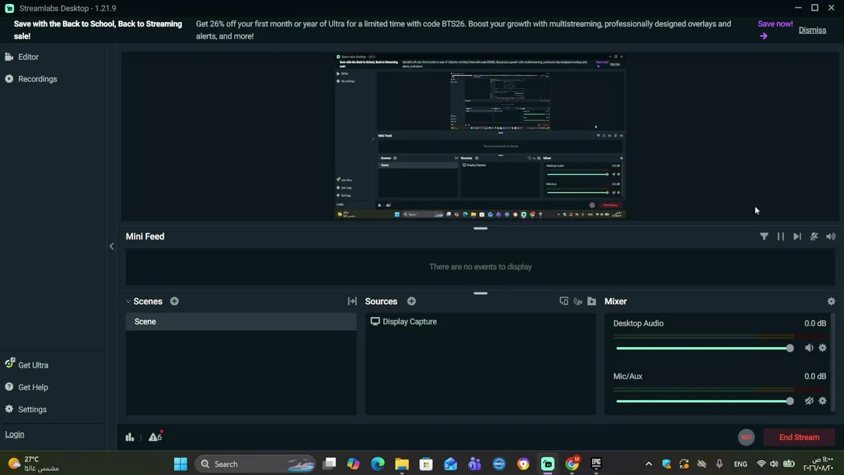Open Microsoft Edge from the taskbar
This screenshot has height=475, width=844.
tap(378, 464)
